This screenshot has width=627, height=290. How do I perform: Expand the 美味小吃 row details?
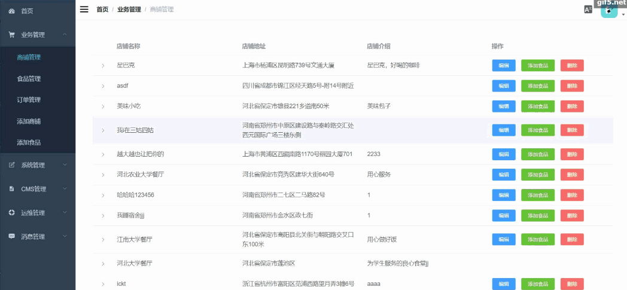tap(103, 106)
